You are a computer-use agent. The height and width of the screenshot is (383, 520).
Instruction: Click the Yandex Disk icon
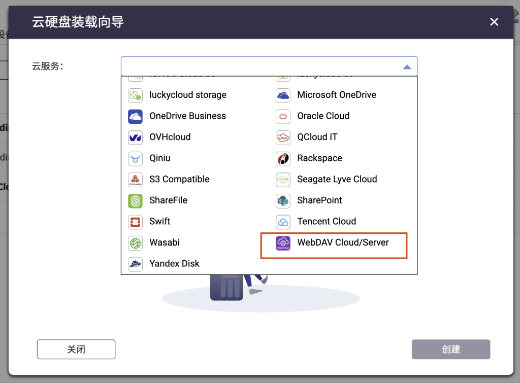coord(135,264)
